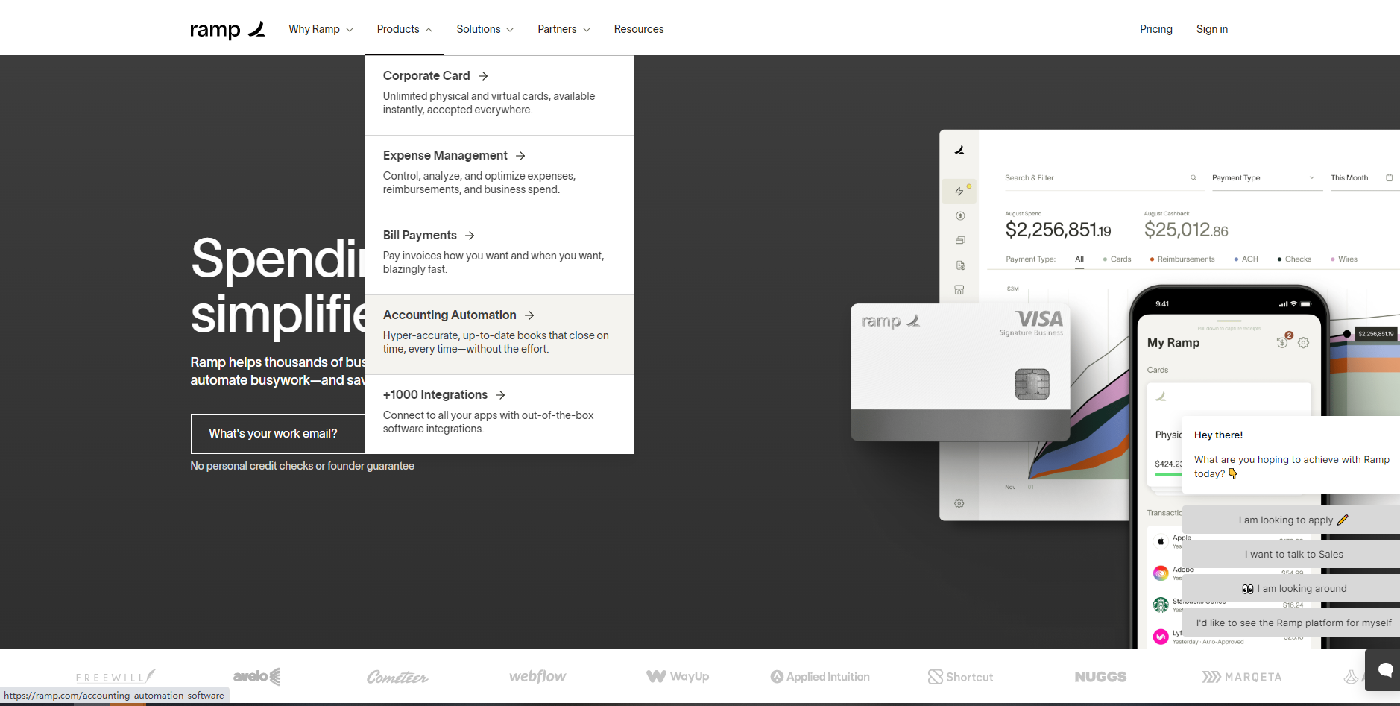Choose Bill Payments from Products menu

click(x=499, y=255)
